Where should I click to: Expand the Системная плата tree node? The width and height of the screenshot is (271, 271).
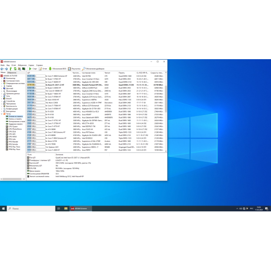click(2, 81)
